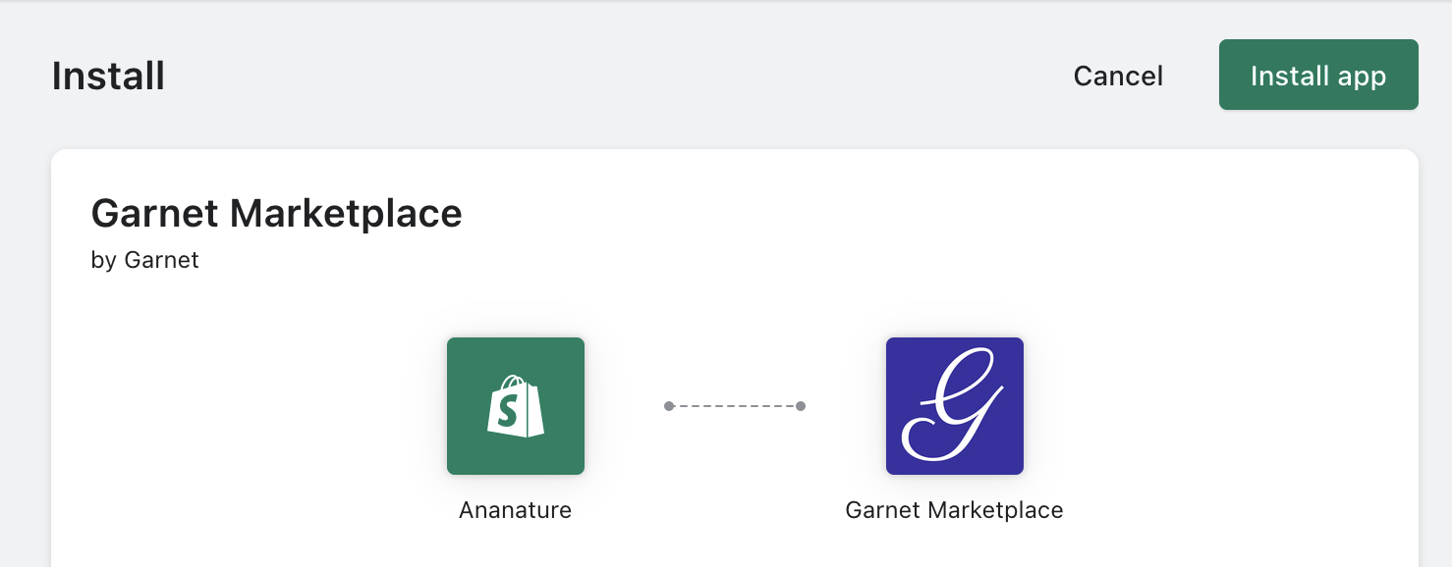Click the dashed line between the two icons
1452x567 pixels.
(x=735, y=406)
